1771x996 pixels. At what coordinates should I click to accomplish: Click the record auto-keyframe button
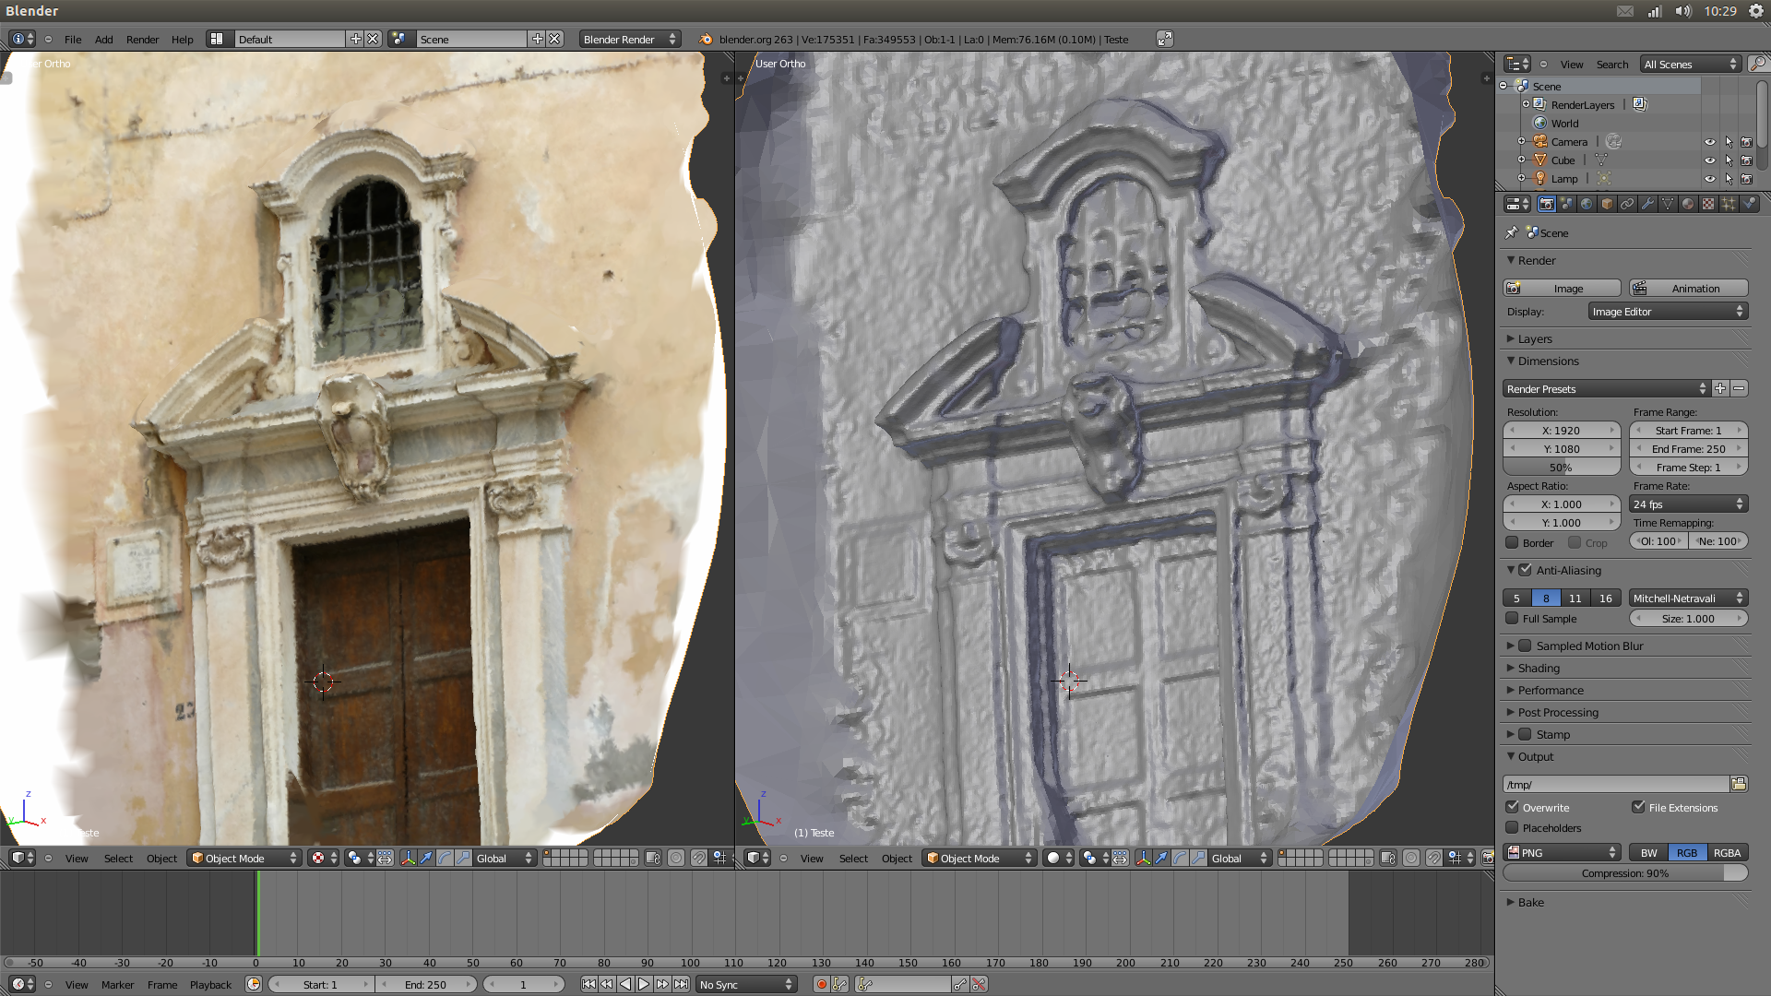click(821, 984)
